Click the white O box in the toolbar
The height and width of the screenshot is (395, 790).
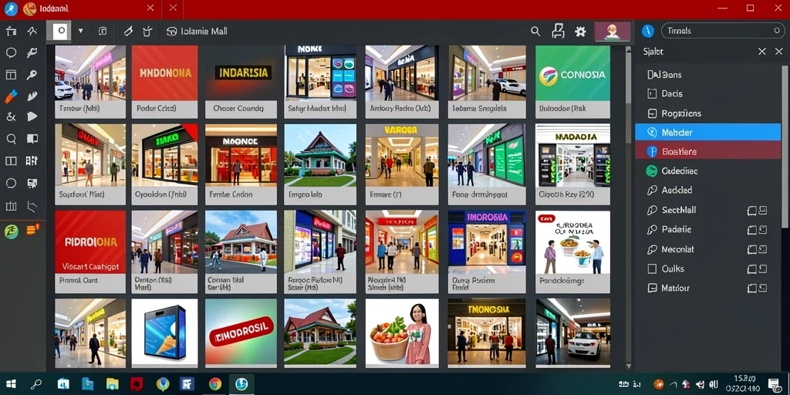coord(59,31)
